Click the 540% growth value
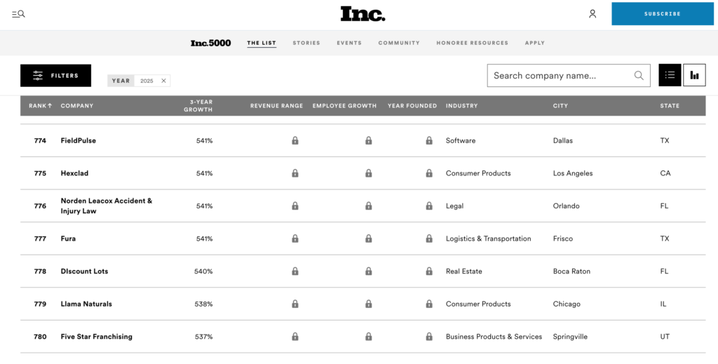 click(203, 271)
